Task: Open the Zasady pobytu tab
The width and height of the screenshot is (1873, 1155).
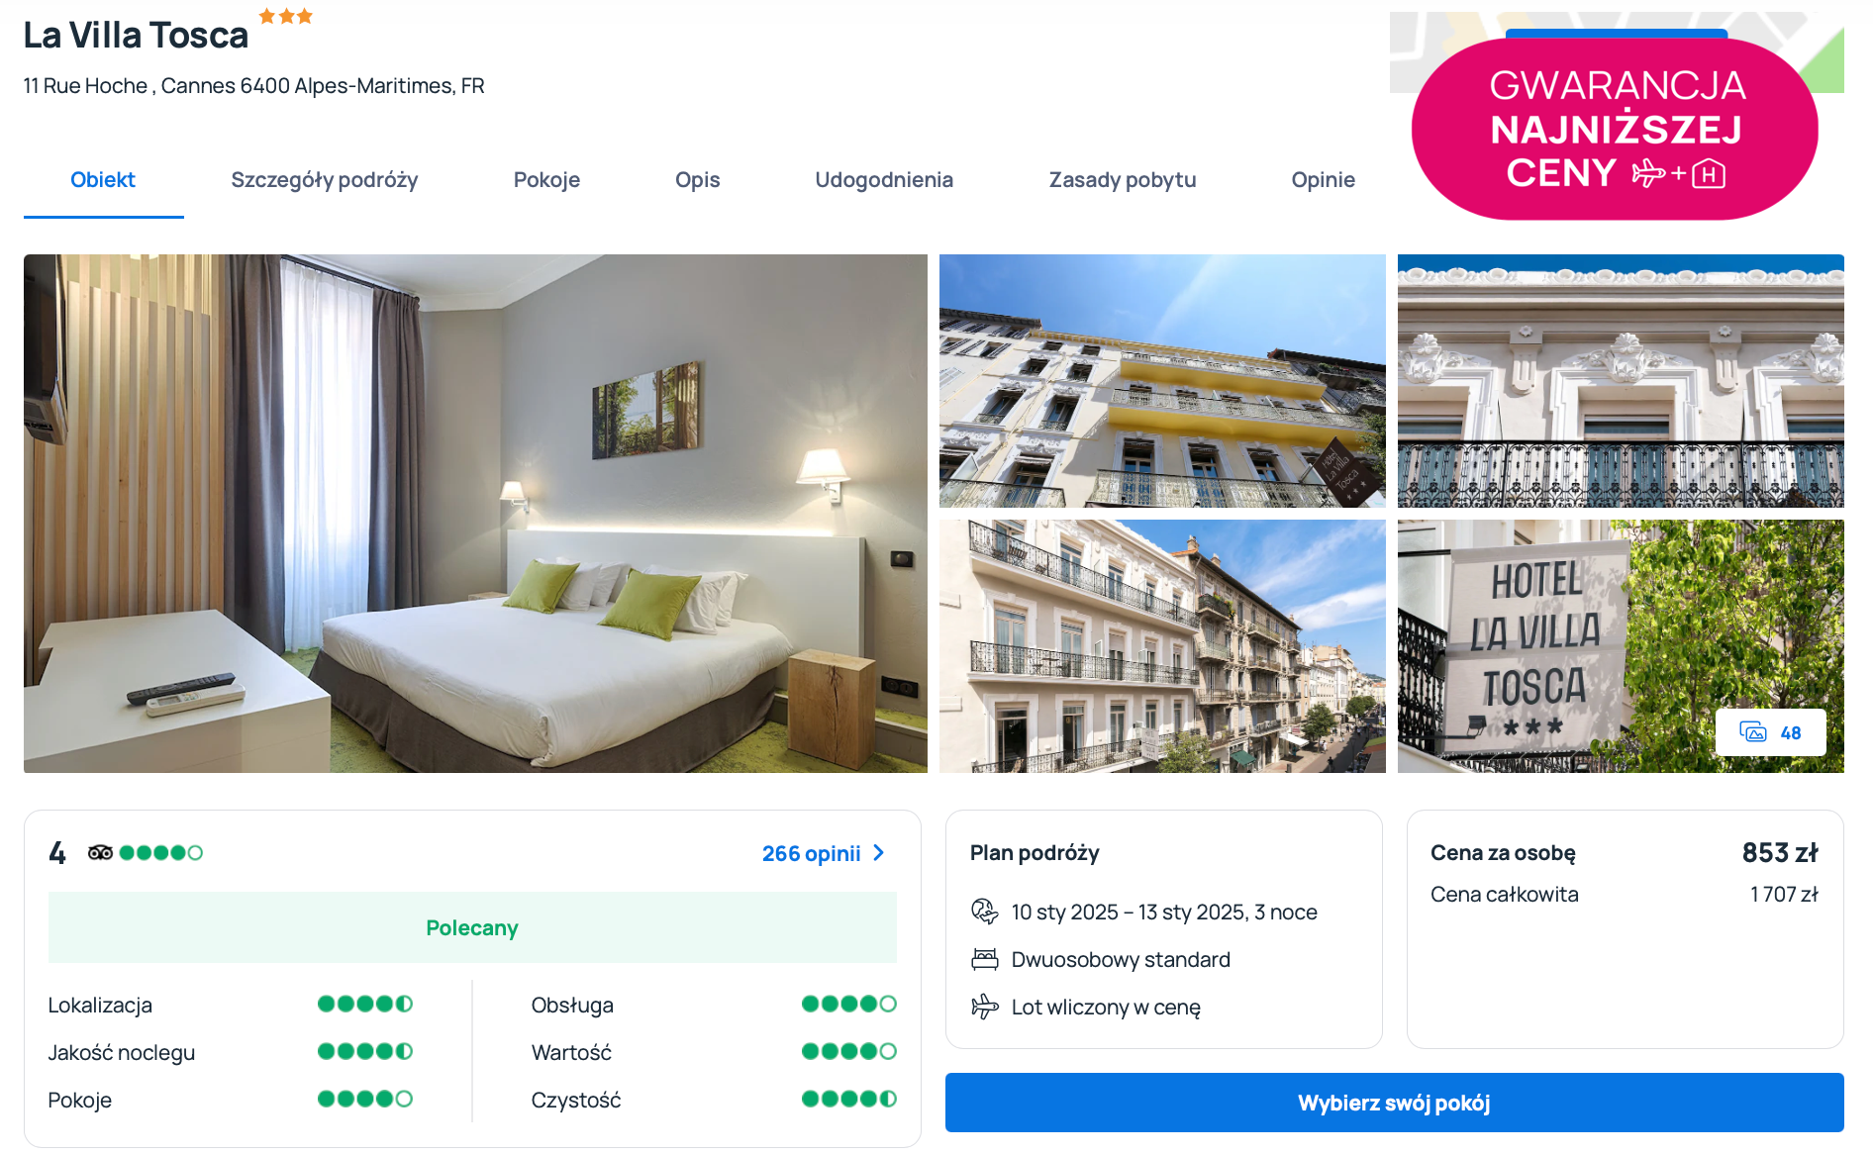Action: point(1123,180)
